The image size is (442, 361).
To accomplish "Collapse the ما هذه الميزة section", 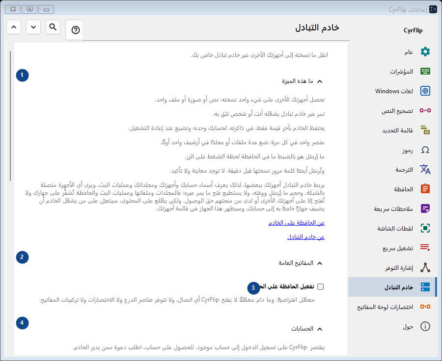I will [x=319, y=81].
